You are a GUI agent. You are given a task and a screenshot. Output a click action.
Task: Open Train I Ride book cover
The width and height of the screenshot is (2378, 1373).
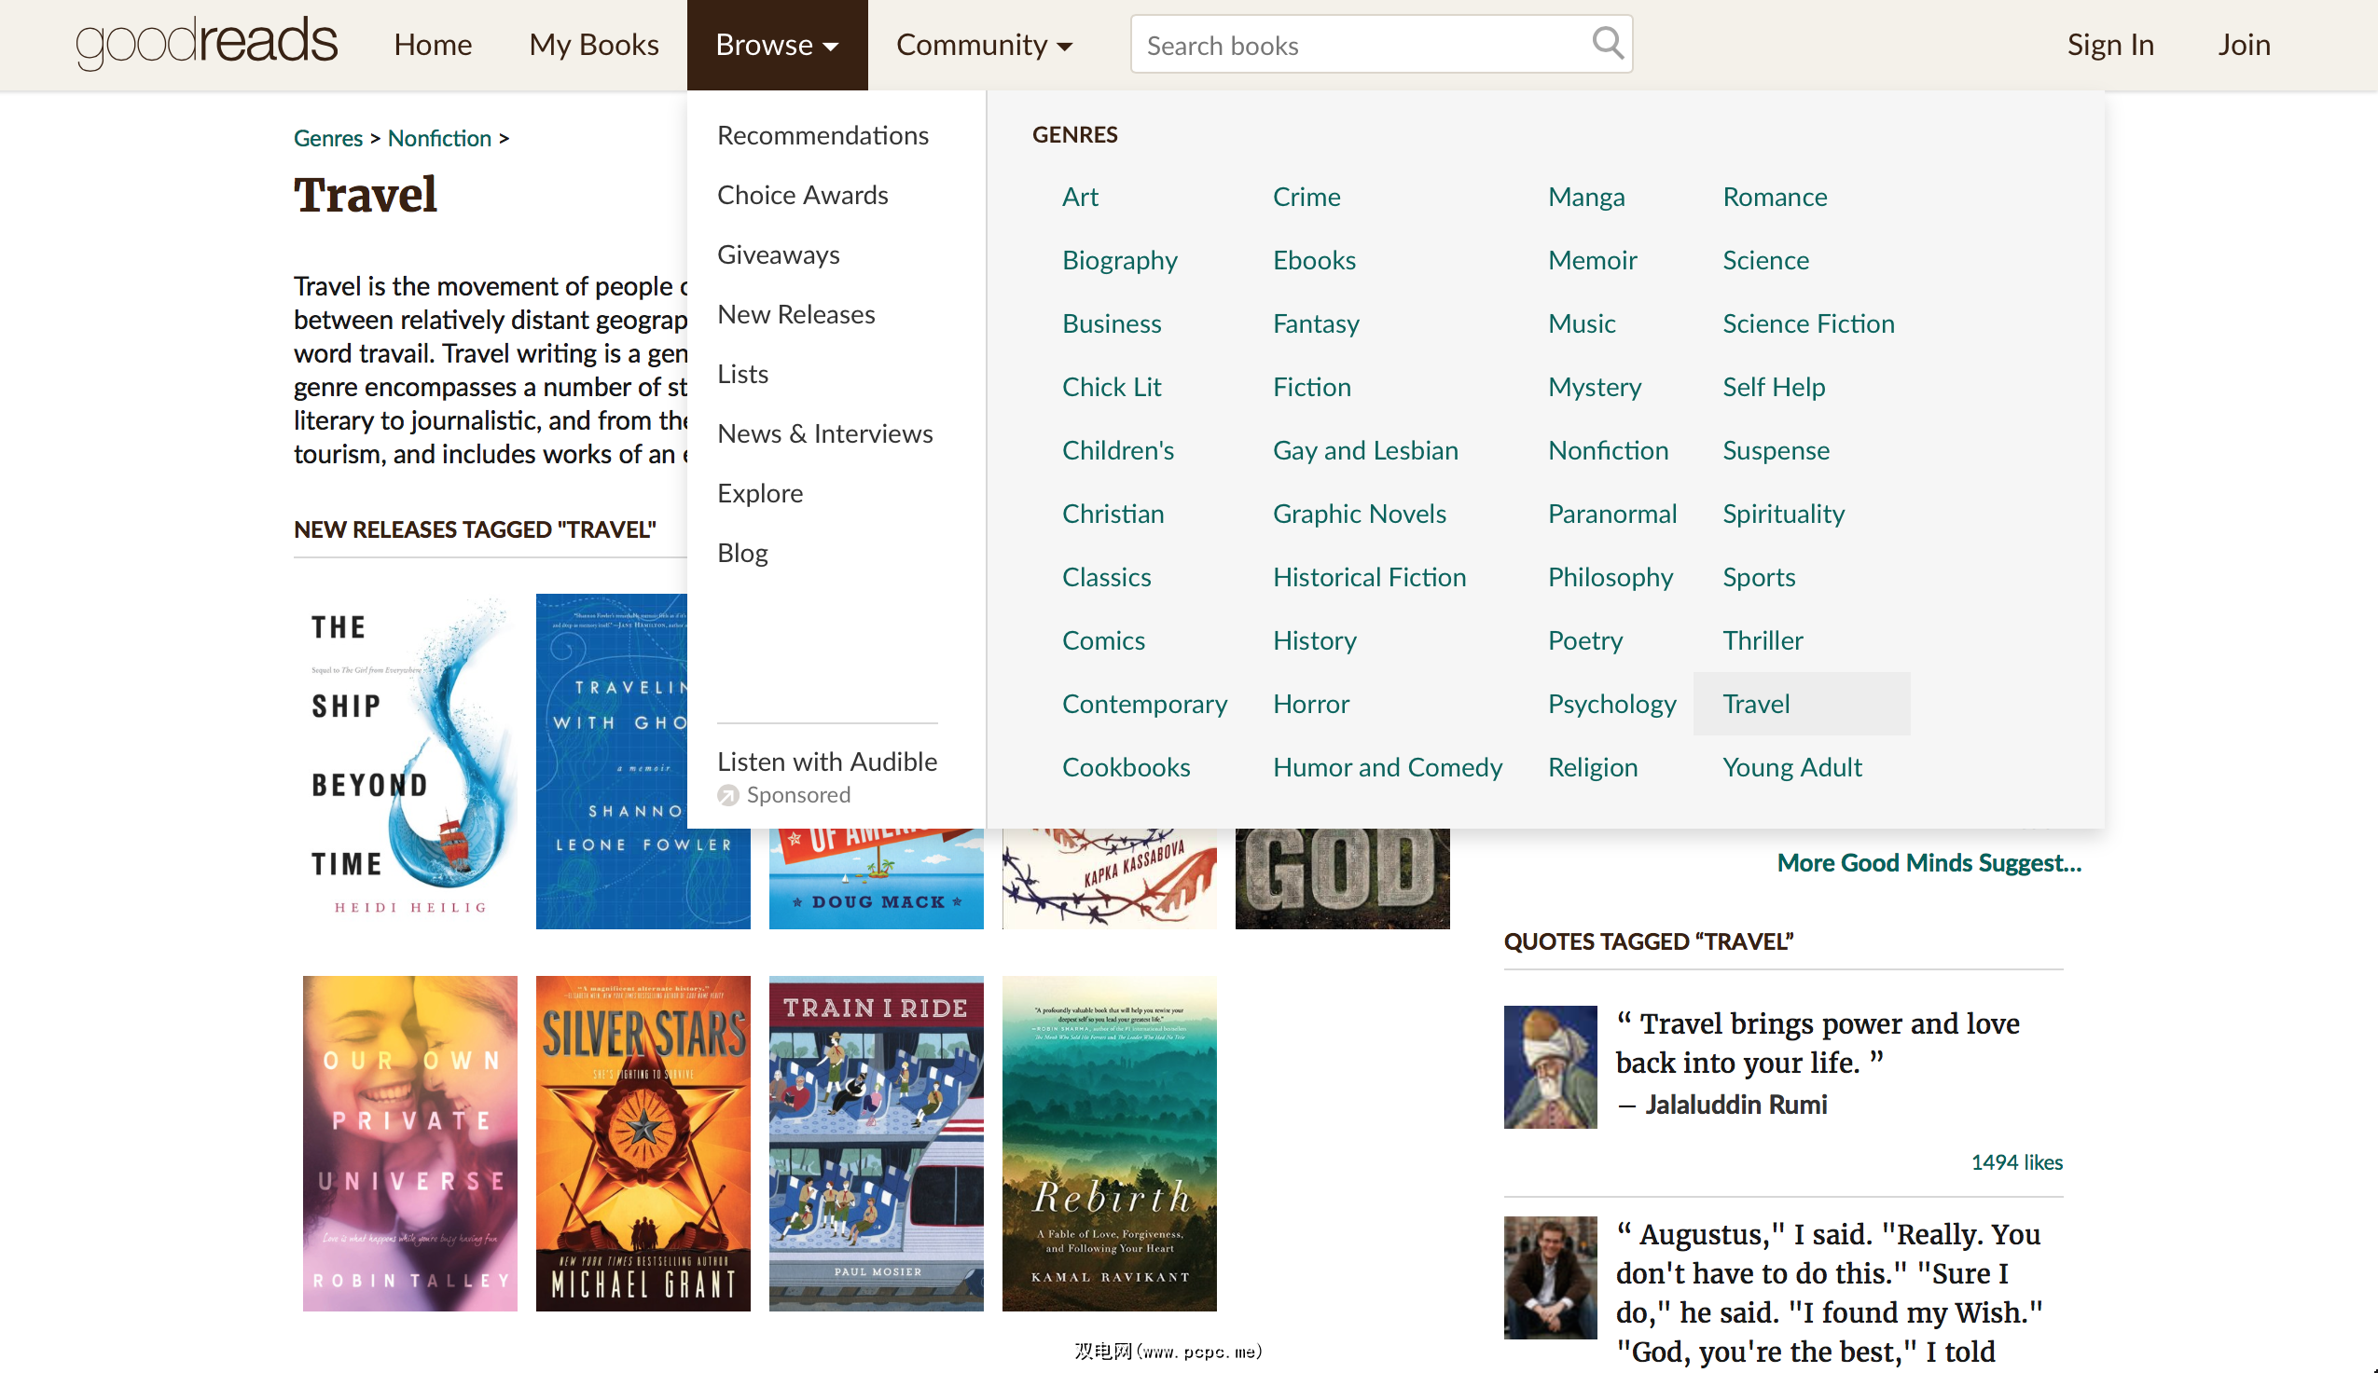tap(876, 1143)
